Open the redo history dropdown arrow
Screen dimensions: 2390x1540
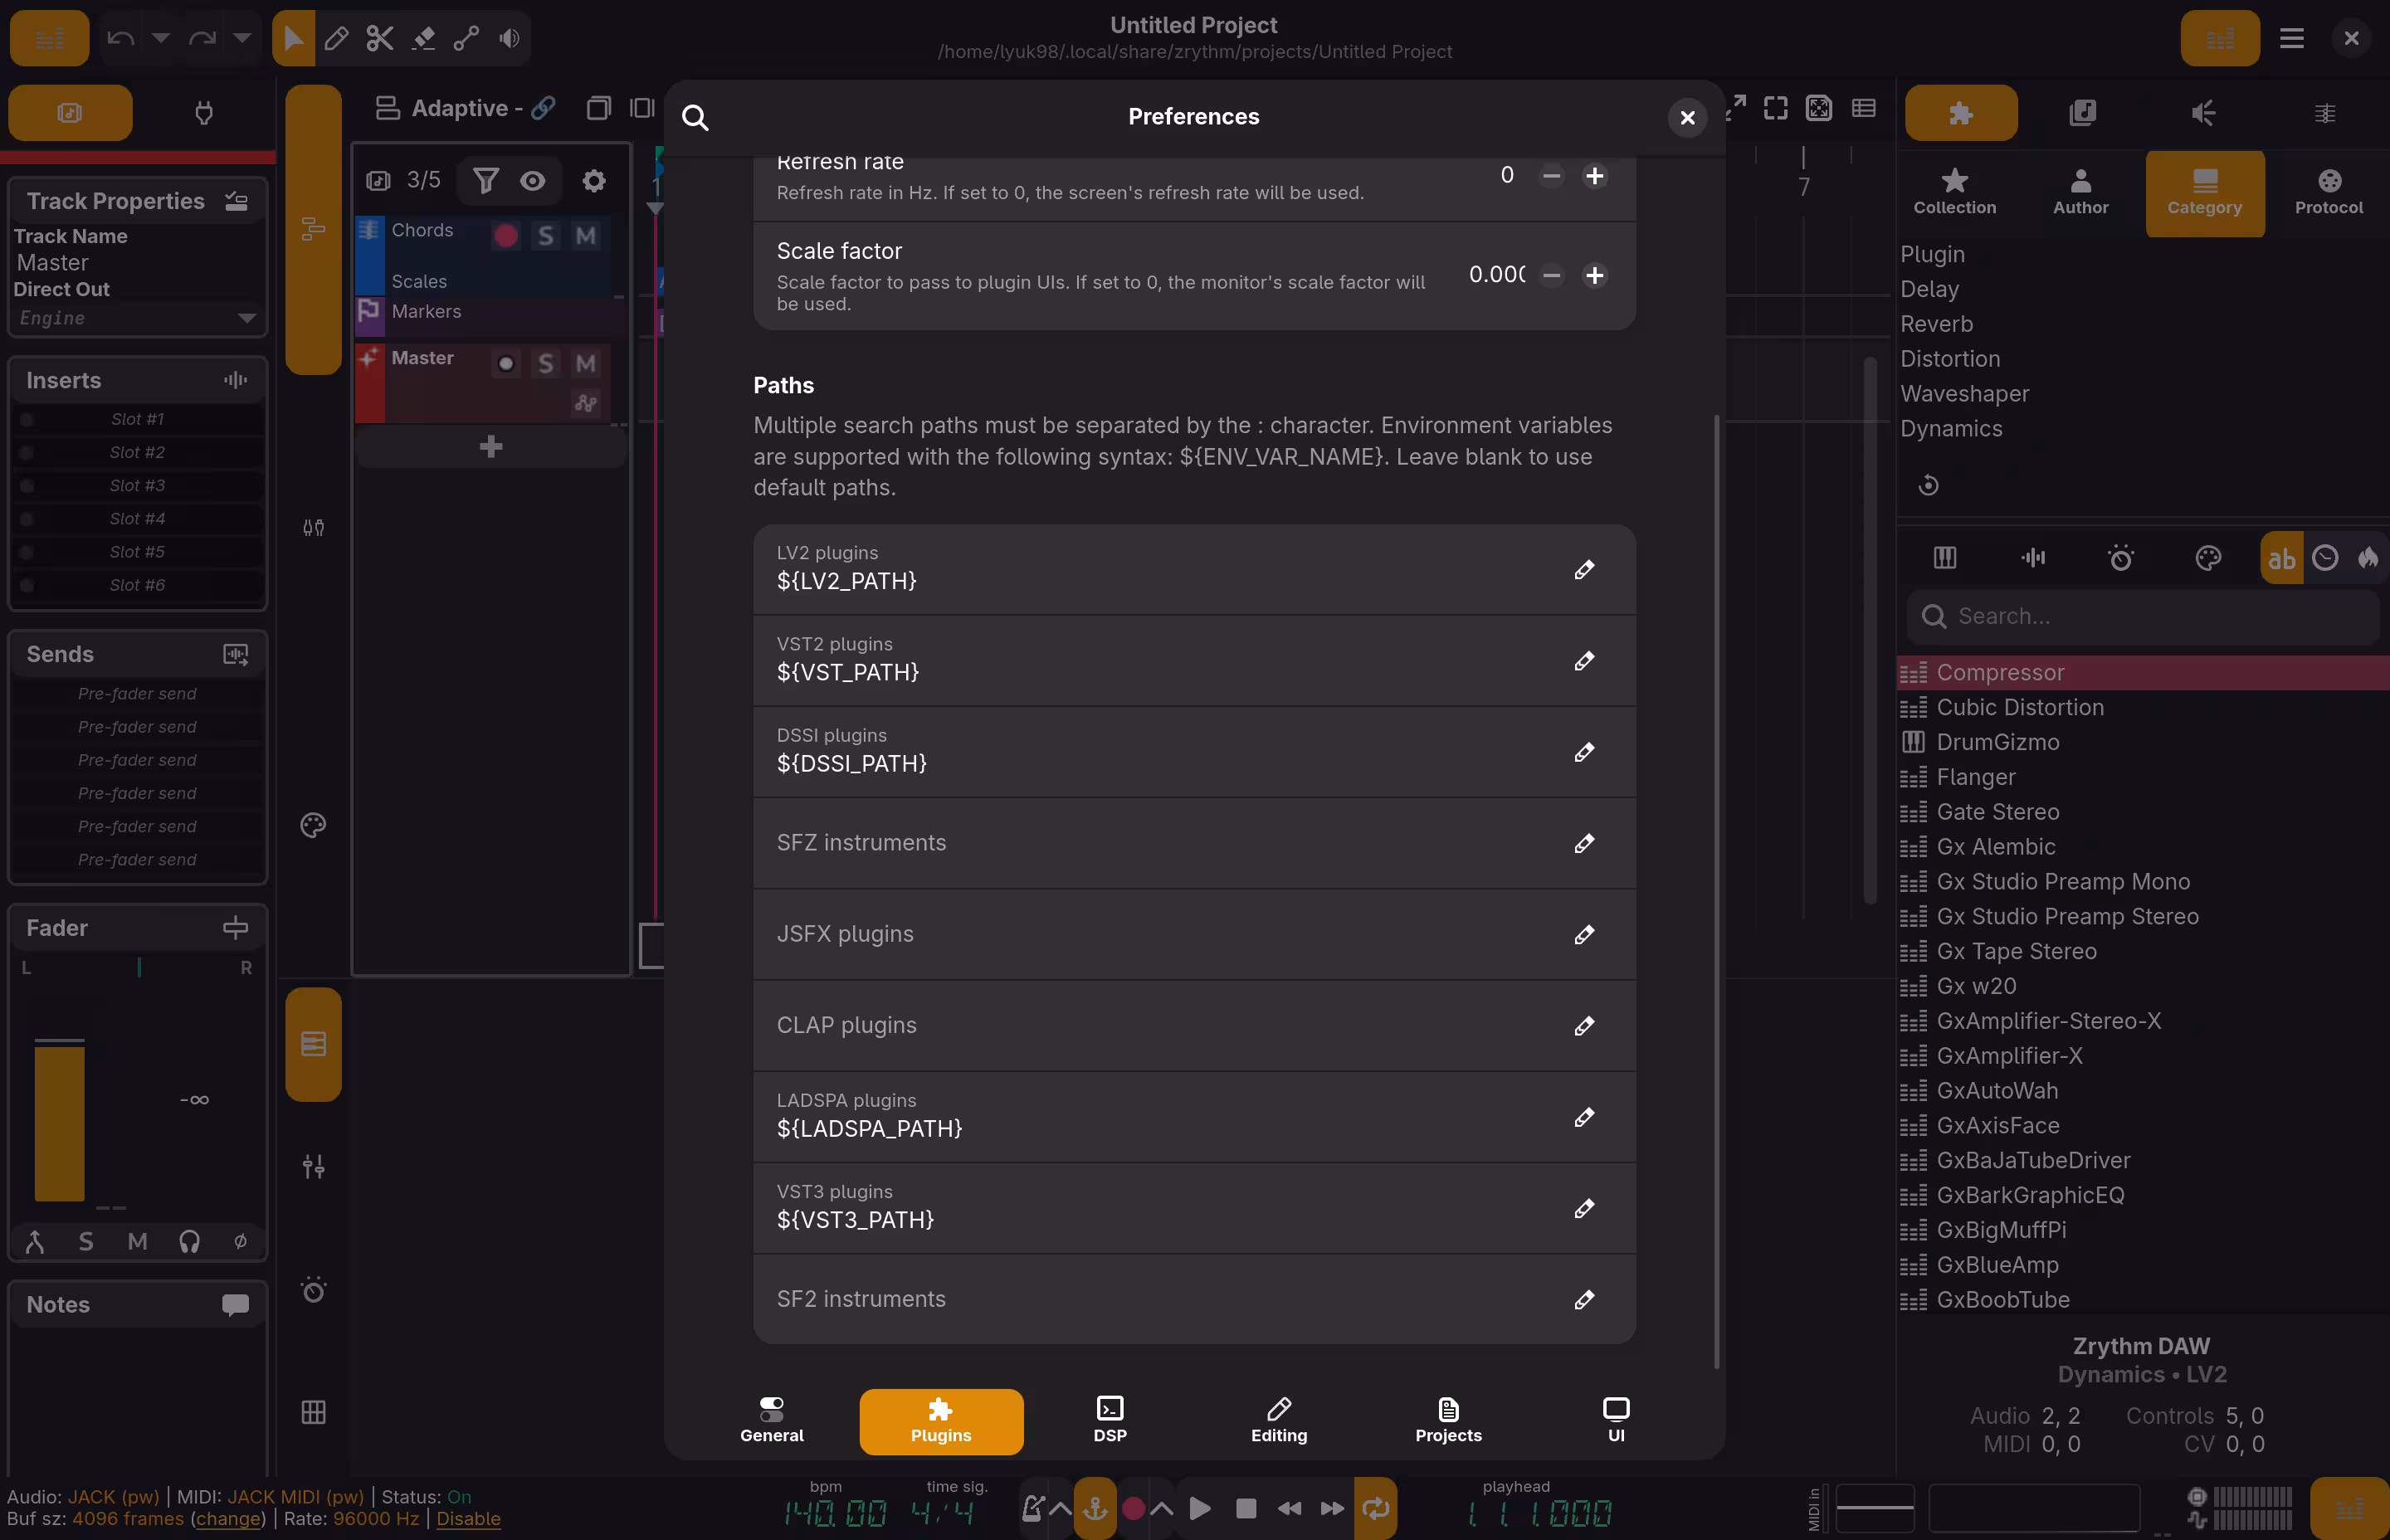click(242, 38)
